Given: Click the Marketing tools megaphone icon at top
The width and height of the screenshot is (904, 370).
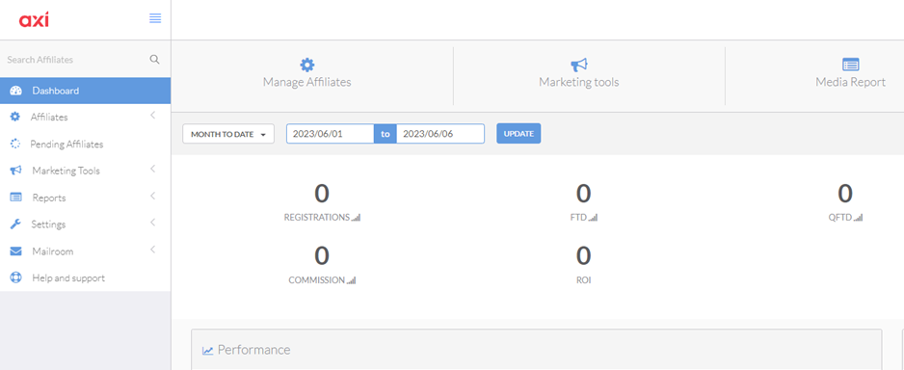Looking at the screenshot, I should (579, 65).
